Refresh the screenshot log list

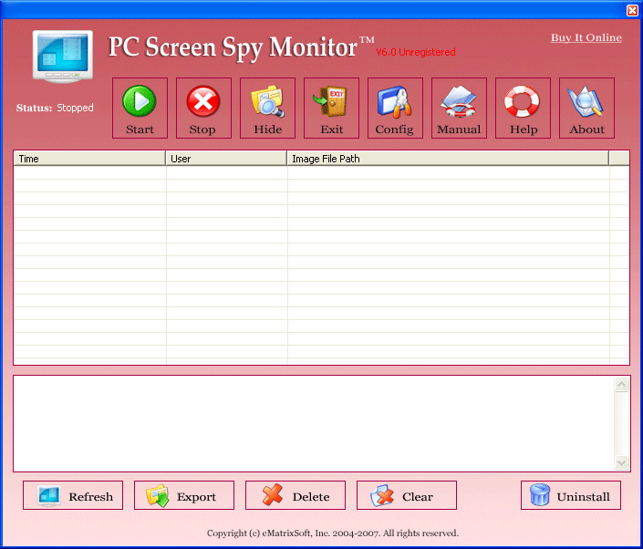coord(73,495)
